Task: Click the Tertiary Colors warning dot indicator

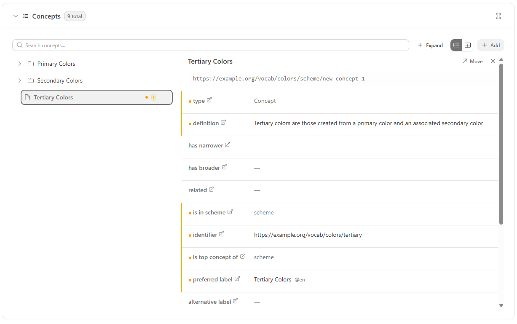Action: point(146,97)
